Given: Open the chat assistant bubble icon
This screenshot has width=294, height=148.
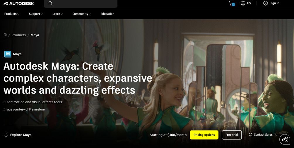Looking at the screenshot, I should pyautogui.click(x=285, y=140).
